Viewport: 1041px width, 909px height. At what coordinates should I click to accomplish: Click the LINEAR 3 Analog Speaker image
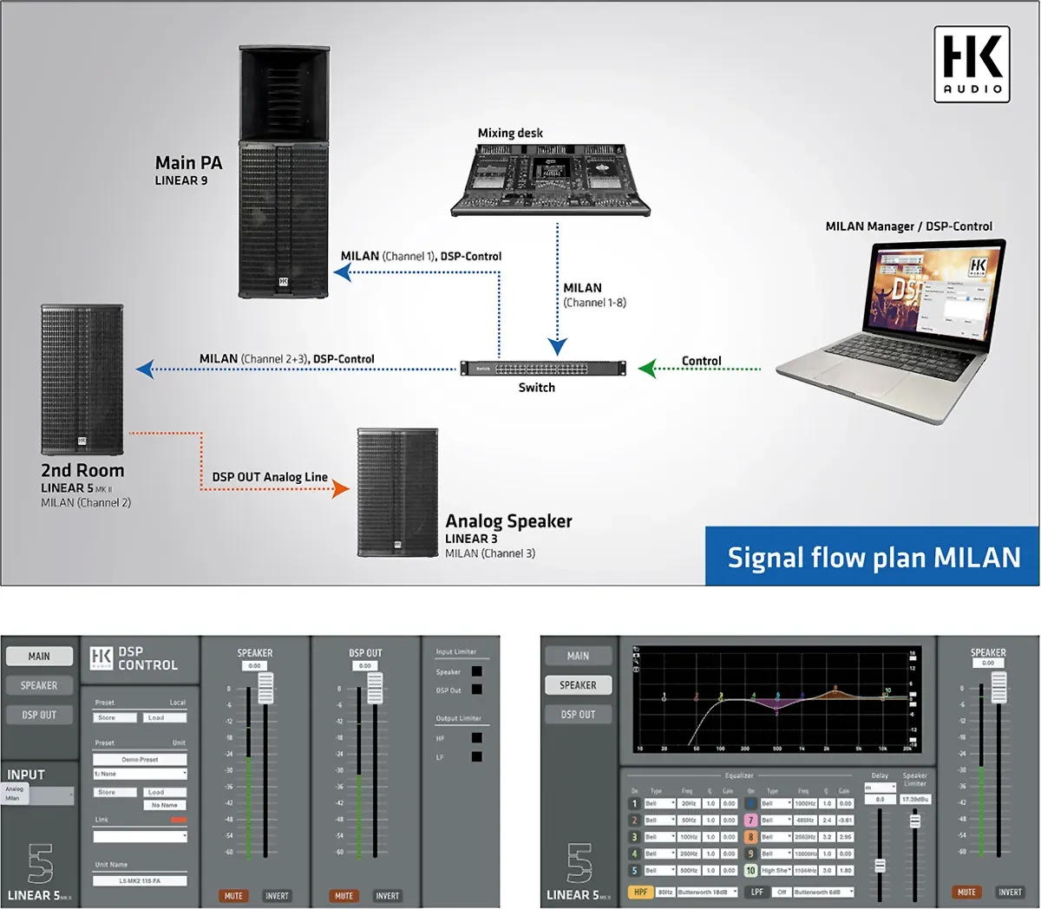pos(398,492)
